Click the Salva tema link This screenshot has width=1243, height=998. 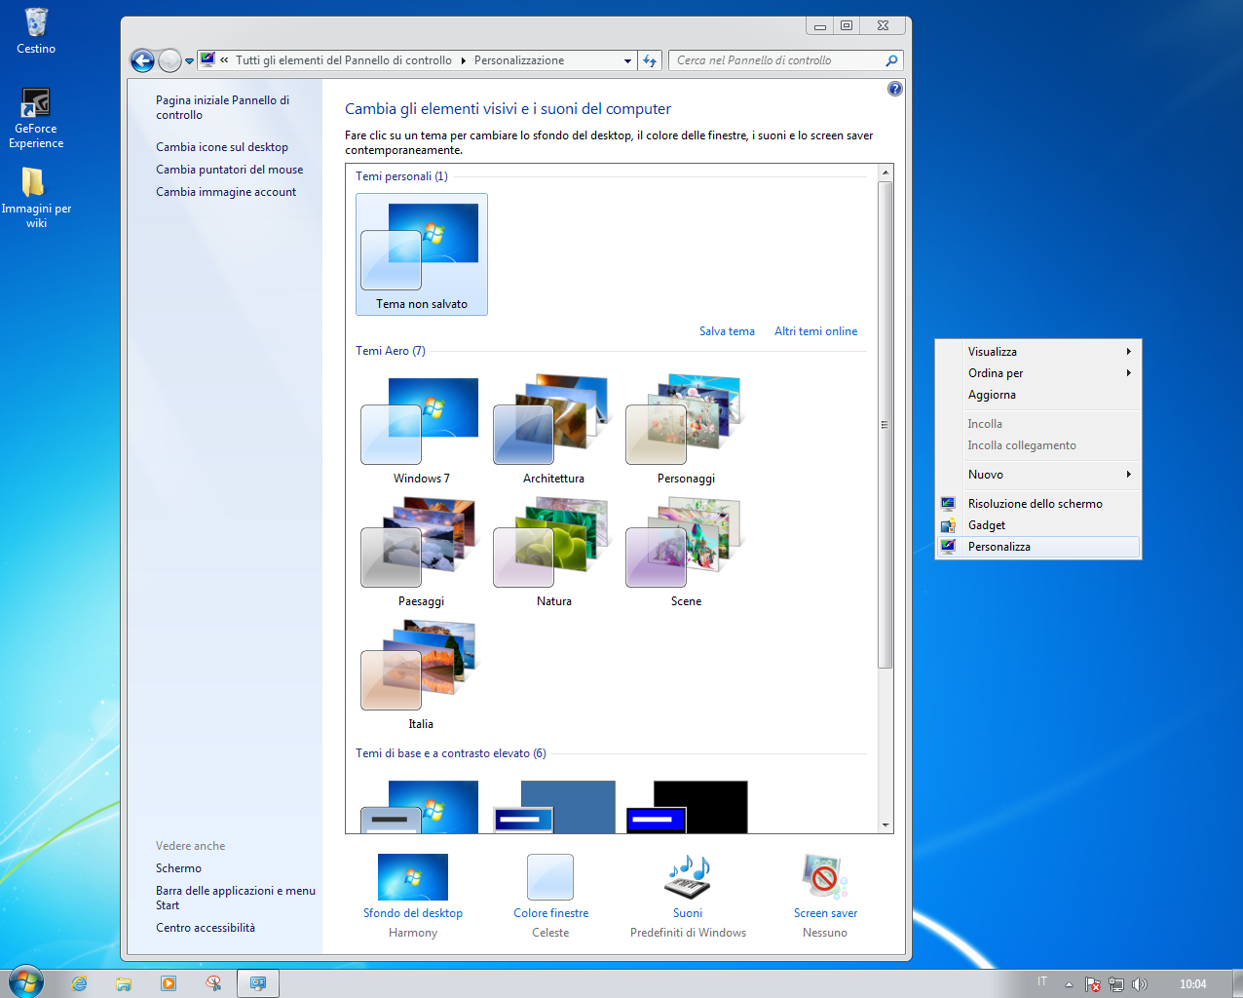727,331
